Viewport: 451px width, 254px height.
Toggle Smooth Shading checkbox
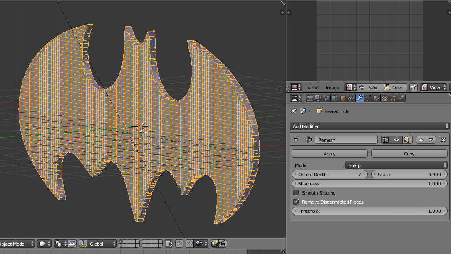point(296,193)
